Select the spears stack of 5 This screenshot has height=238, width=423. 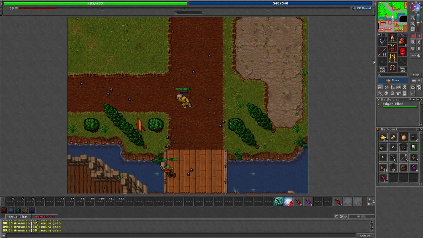coord(404,157)
